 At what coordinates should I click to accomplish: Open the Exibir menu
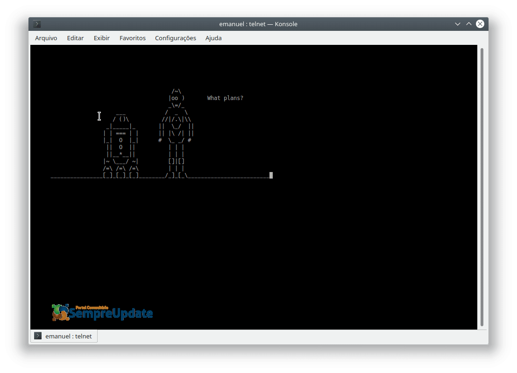click(101, 38)
